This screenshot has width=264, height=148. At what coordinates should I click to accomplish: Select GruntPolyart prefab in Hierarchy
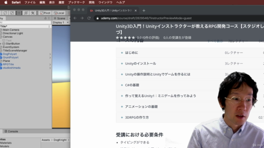(11, 58)
